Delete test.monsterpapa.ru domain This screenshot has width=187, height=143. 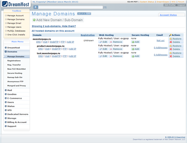tap(176, 56)
